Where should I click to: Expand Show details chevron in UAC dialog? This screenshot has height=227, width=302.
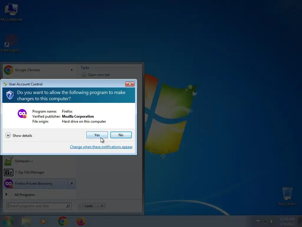8,135
